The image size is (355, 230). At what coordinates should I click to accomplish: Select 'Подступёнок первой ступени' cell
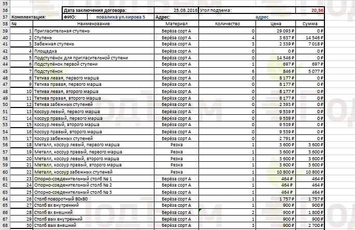[93, 64]
